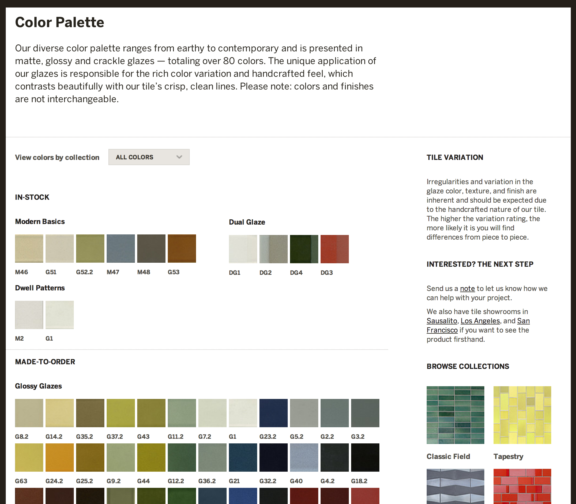Select the M46 Modern Basics swatch
The width and height of the screenshot is (576, 504).
[x=29, y=249]
